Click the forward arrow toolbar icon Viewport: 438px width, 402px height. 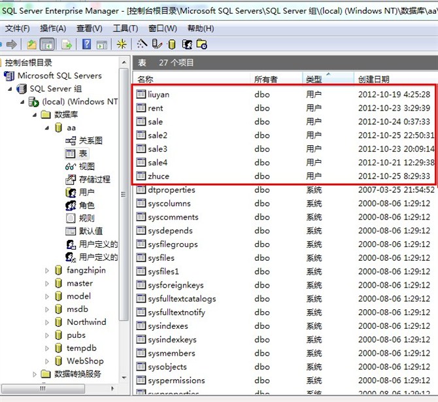coord(12,44)
